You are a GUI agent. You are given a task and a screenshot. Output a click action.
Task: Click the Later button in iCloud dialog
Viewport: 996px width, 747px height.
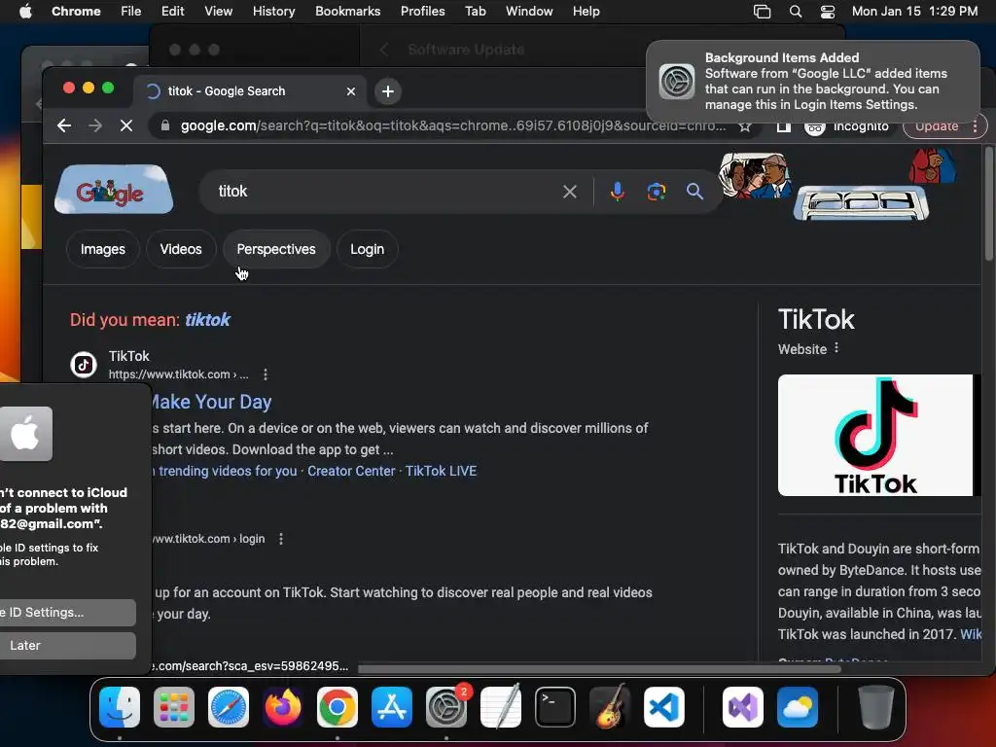68,646
